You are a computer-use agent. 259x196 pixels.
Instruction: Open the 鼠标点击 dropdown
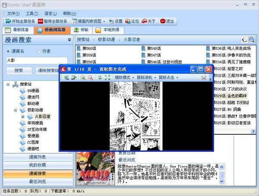click(168, 78)
